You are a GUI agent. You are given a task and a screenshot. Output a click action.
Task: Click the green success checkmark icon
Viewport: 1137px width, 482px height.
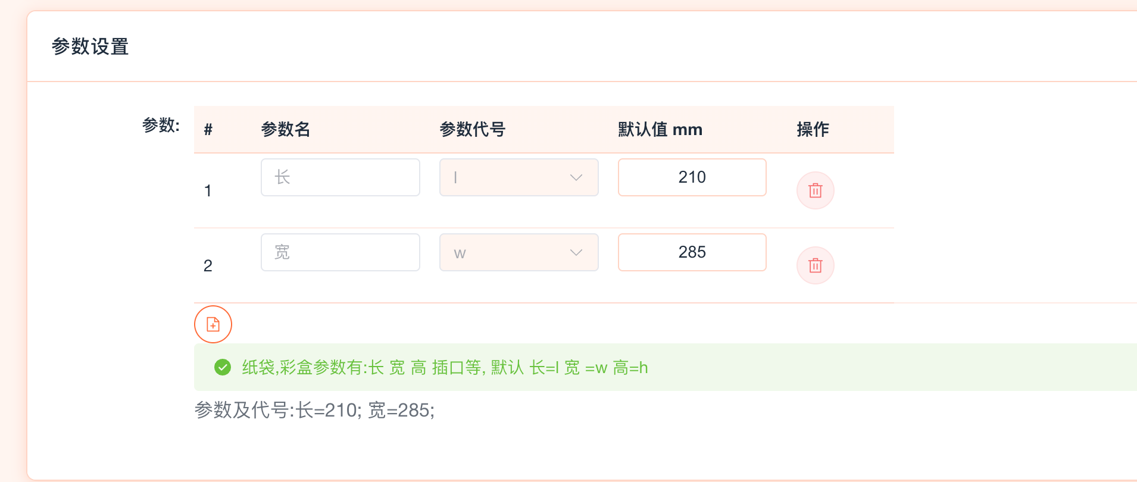click(x=223, y=368)
